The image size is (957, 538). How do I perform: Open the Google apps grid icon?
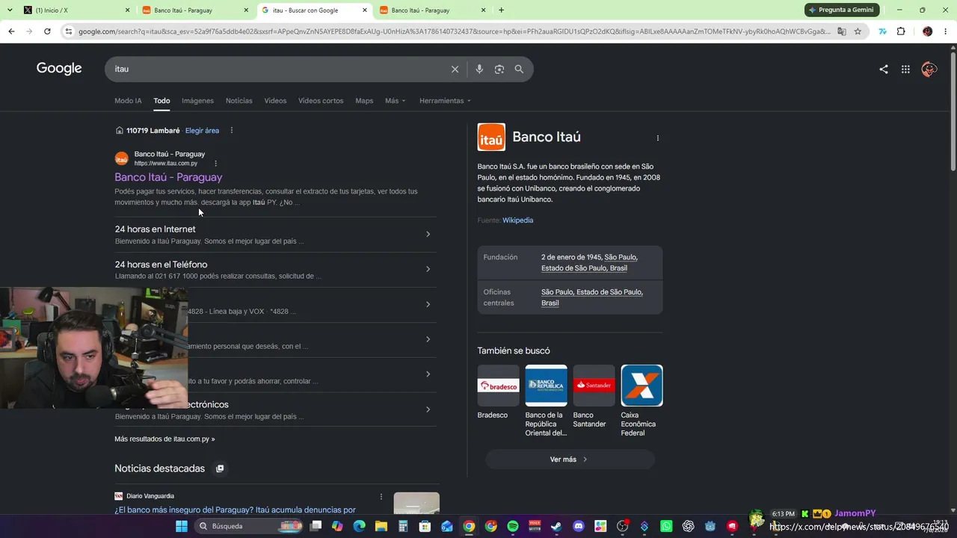pos(905,69)
